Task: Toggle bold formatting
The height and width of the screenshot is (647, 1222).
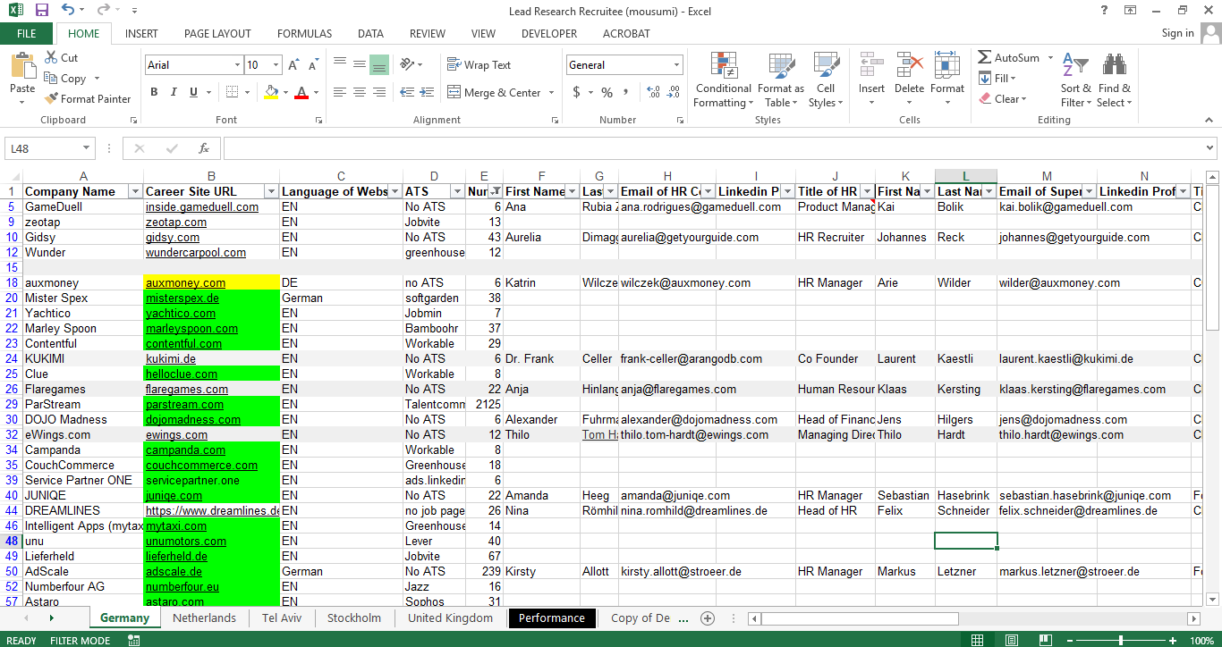Action: [153, 91]
